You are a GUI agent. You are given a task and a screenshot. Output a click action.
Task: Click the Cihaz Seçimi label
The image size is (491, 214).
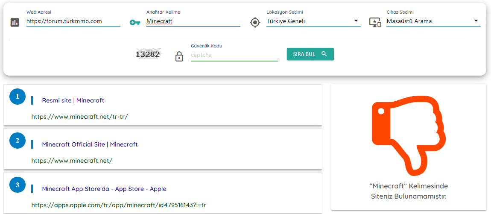[400, 12]
